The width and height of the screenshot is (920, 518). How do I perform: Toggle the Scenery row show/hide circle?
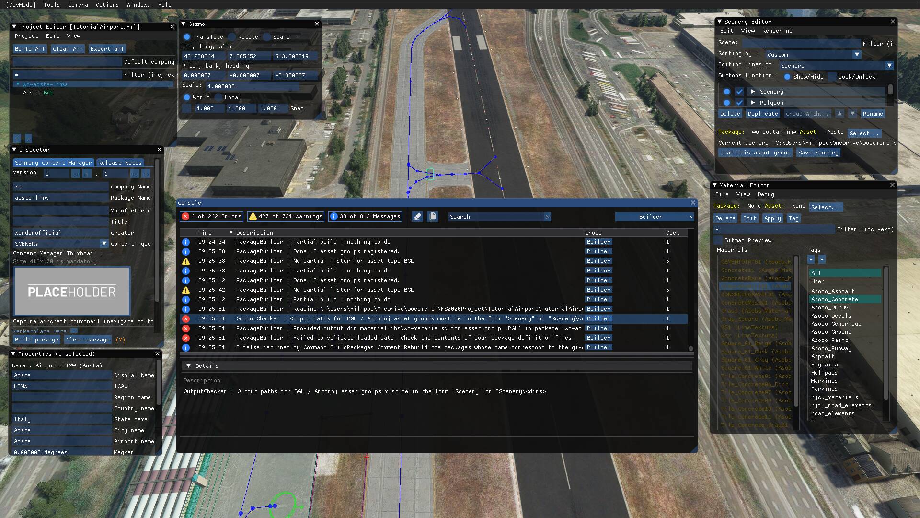pos(727,92)
